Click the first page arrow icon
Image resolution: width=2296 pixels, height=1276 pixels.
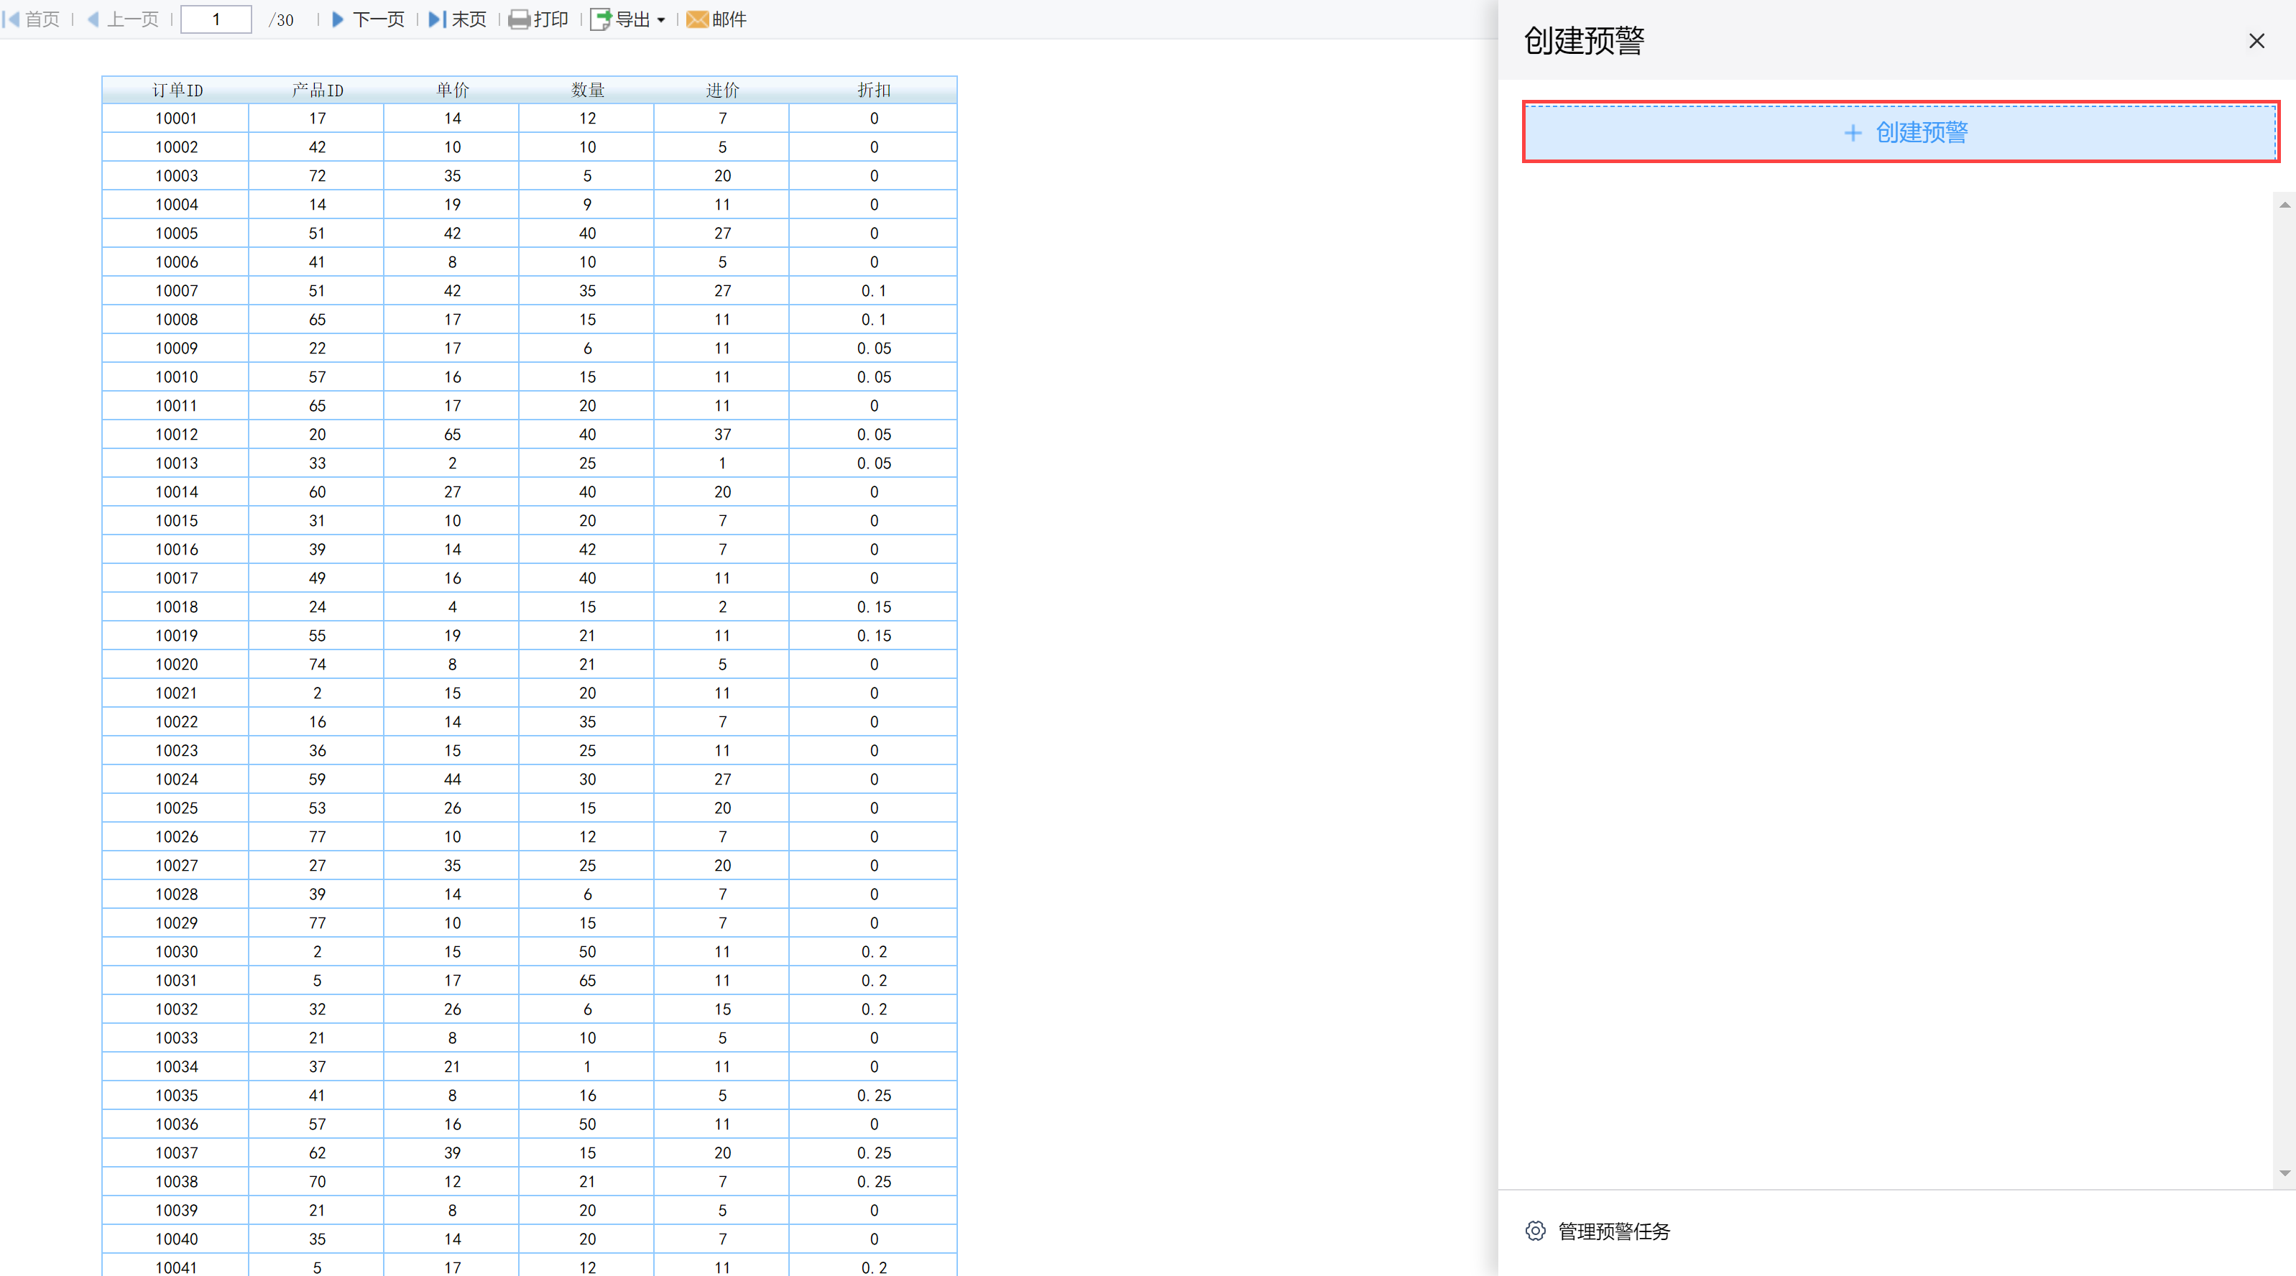[x=11, y=19]
